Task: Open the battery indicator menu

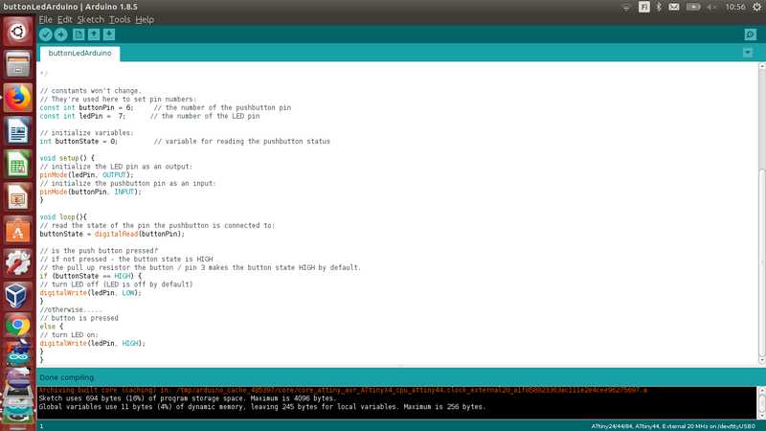Action: [x=693, y=7]
